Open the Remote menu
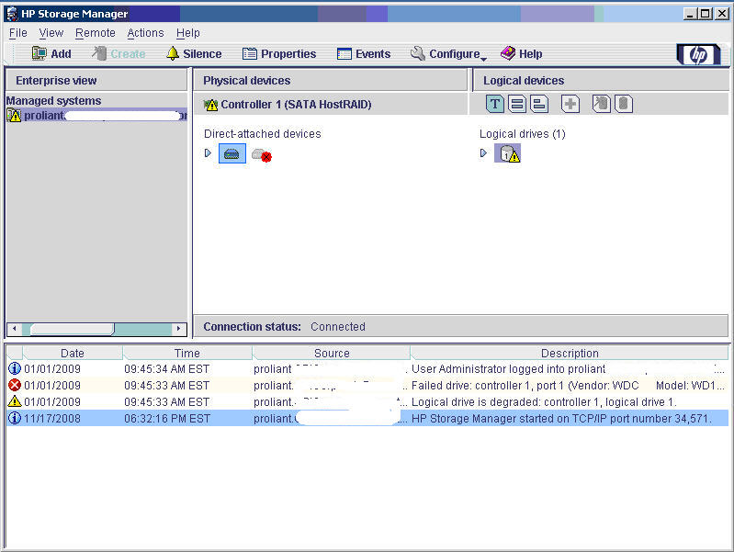Viewport: 734px width, 552px height. point(95,33)
